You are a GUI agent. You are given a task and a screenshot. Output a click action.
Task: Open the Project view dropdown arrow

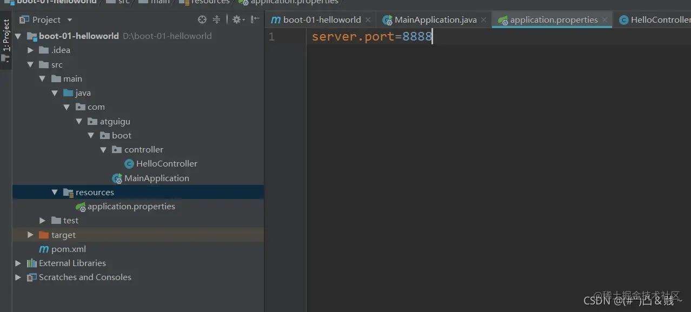(70, 20)
